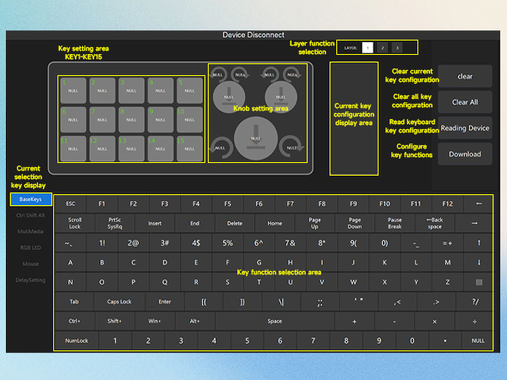
Task: Click the Back space key
Action: (x=434, y=223)
